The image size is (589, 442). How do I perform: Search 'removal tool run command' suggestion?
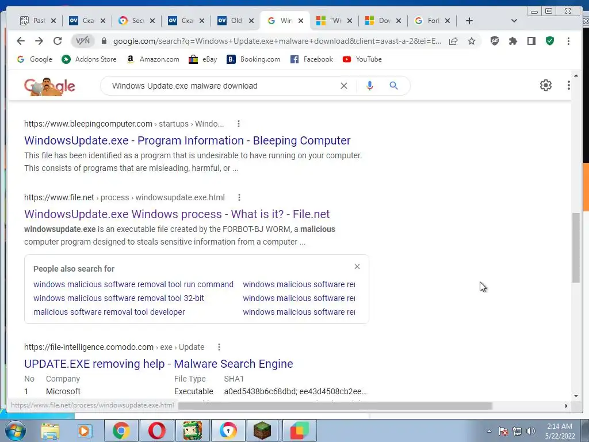[133, 284]
